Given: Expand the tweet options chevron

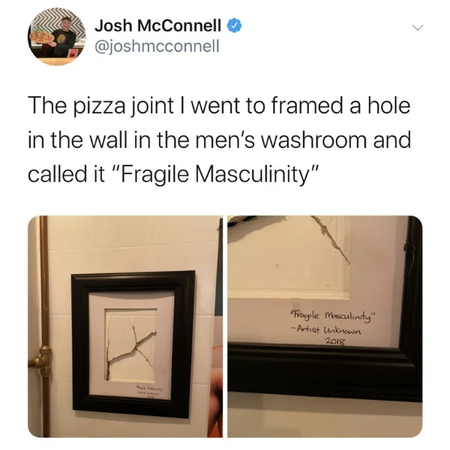Looking at the screenshot, I should pos(418,28).
